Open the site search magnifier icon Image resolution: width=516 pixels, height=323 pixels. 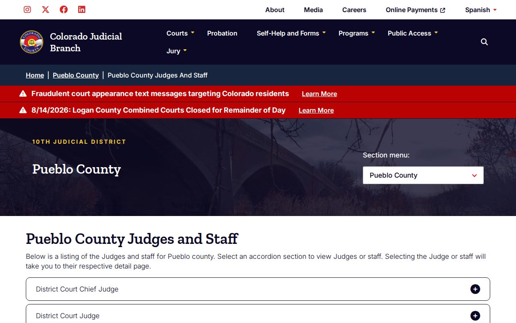click(485, 42)
